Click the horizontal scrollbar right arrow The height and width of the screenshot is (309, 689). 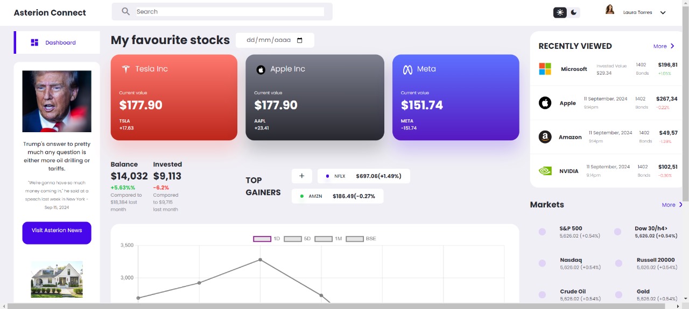(678, 306)
